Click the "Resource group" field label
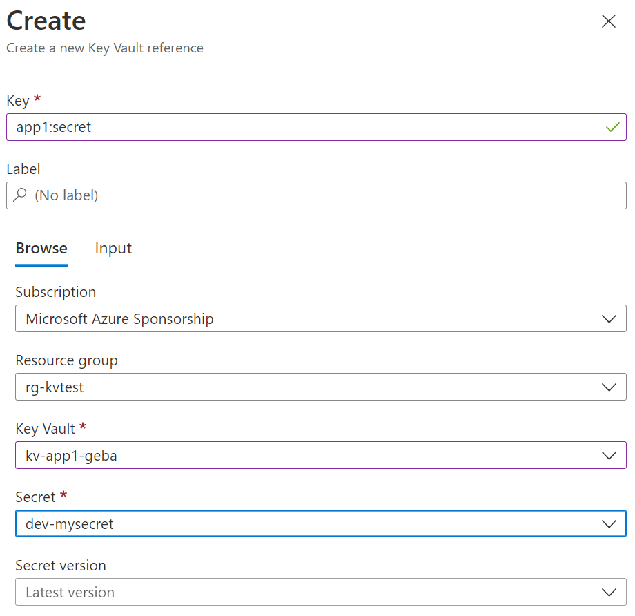 tap(66, 360)
